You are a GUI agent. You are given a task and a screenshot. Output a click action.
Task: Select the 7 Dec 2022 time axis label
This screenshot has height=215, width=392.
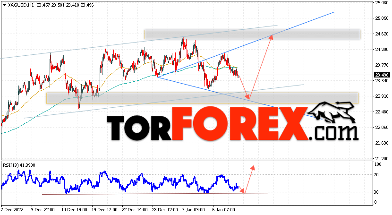coord(11,209)
